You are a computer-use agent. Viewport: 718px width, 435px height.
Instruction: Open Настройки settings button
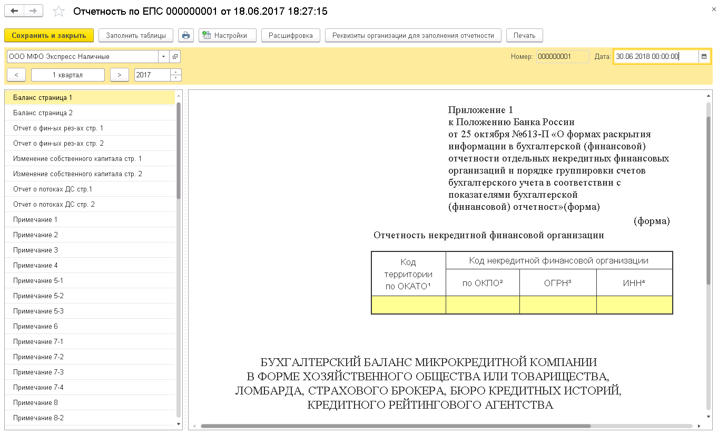[x=228, y=36]
